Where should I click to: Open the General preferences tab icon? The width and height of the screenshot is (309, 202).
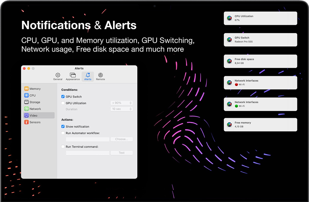click(58, 75)
